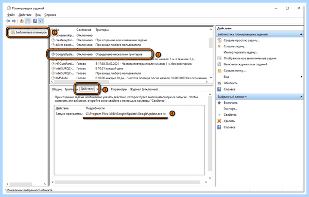Switch to the Журнал (отключен) tab
The width and height of the screenshot is (309, 197).
click(144, 89)
